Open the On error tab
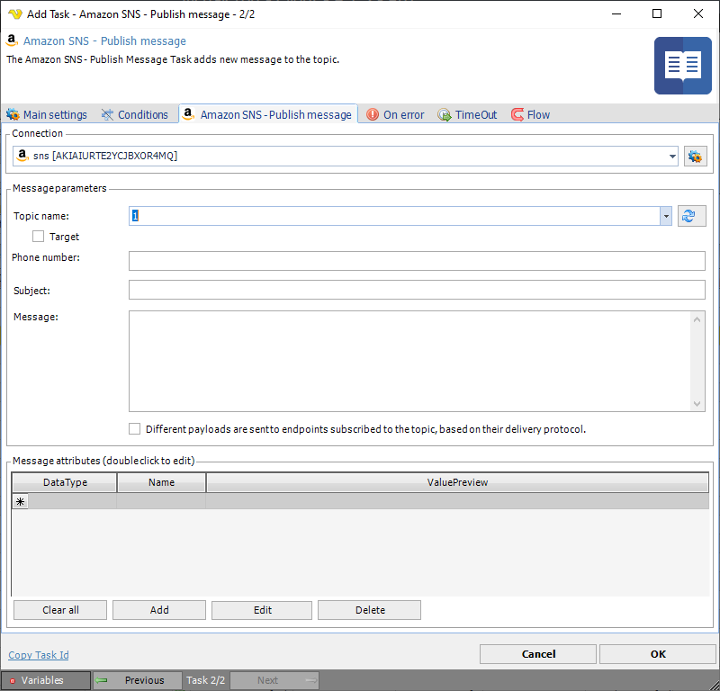The image size is (720, 691). pyautogui.click(x=395, y=115)
